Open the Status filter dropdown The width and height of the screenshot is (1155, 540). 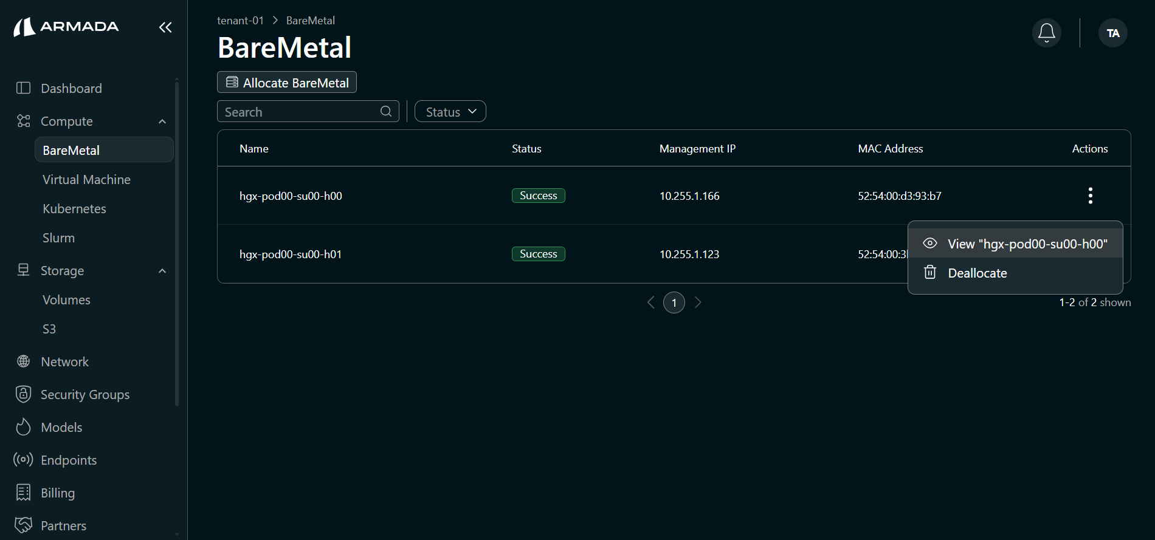tap(450, 111)
